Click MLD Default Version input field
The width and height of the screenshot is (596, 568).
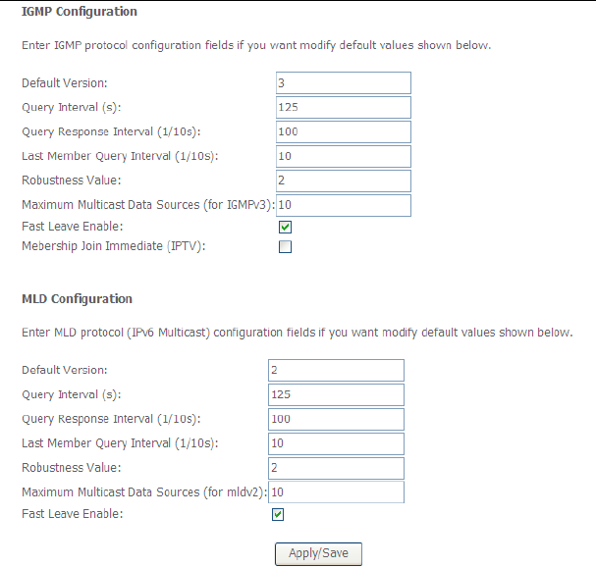pyautogui.click(x=336, y=370)
